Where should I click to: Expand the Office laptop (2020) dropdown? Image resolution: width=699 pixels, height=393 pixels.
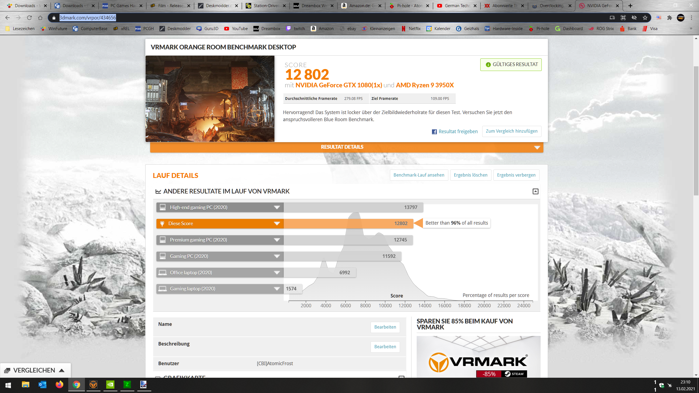coord(277,273)
